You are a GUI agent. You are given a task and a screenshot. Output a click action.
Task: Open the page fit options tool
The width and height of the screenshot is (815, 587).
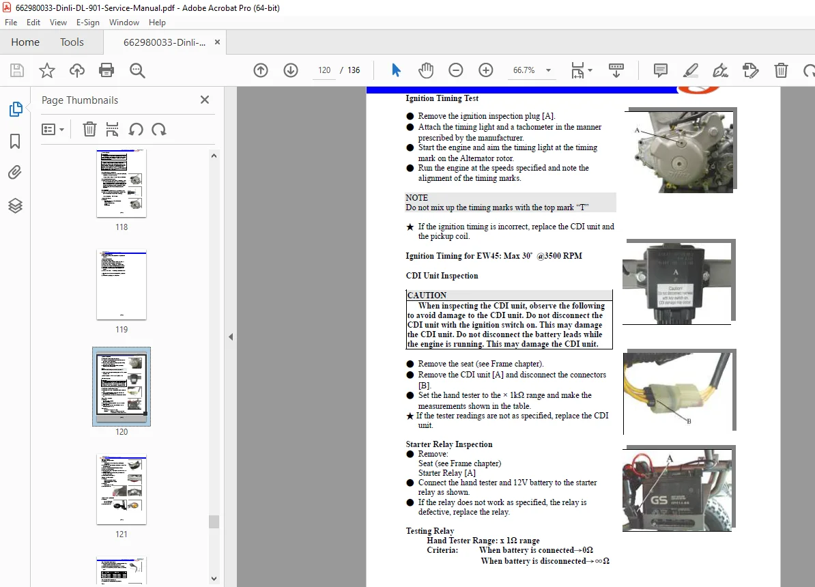coord(577,70)
